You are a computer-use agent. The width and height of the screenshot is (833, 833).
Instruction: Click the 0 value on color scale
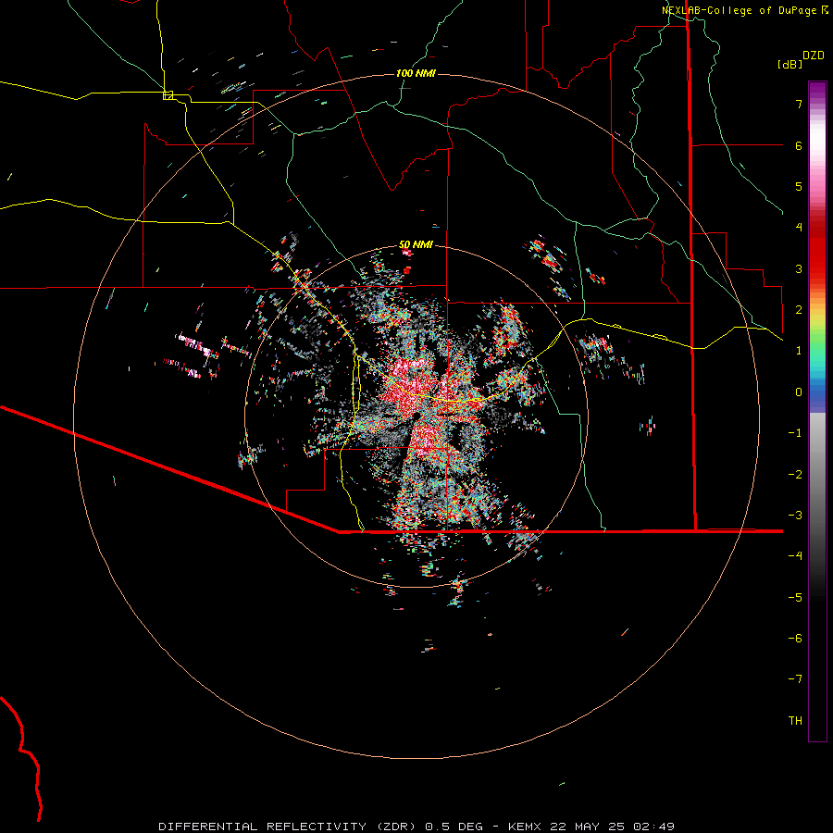799,392
